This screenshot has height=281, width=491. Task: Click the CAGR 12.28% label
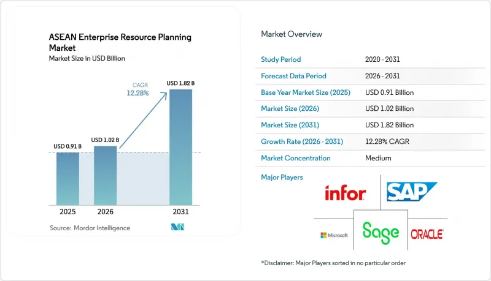coord(138,89)
